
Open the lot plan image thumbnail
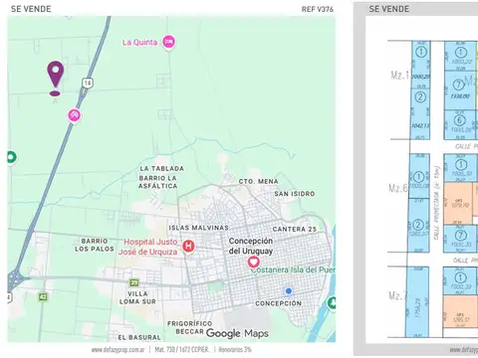(415, 179)
